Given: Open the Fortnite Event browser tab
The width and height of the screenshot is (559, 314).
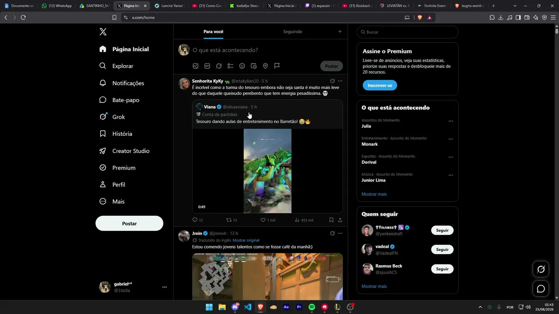Looking at the screenshot, I should coord(432,6).
